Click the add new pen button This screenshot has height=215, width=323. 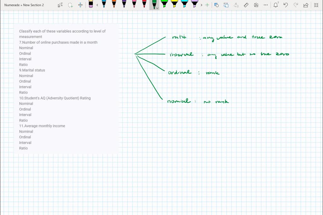[x=207, y=5]
